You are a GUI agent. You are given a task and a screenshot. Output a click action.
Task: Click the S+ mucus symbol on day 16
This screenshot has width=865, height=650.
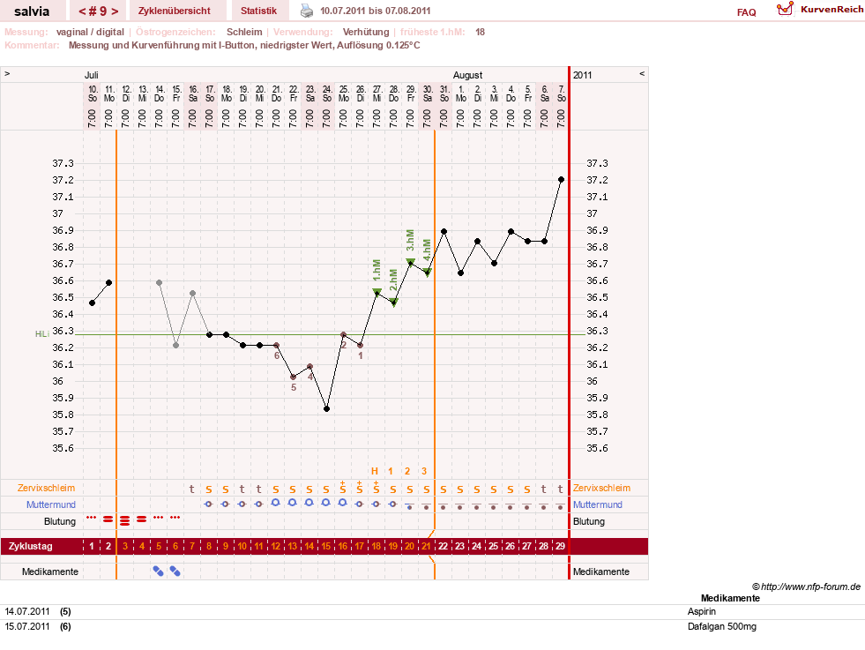[343, 487]
